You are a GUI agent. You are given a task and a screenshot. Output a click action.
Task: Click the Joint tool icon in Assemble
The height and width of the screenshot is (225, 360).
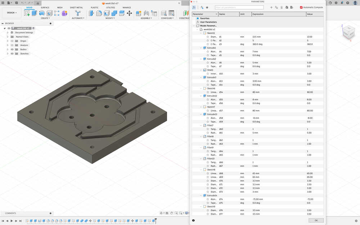[x=146, y=13]
